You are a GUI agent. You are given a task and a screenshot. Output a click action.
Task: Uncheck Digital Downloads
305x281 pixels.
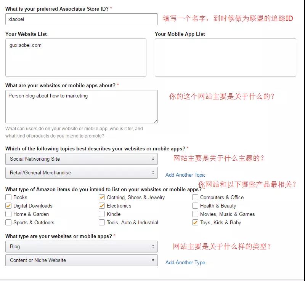point(8,206)
